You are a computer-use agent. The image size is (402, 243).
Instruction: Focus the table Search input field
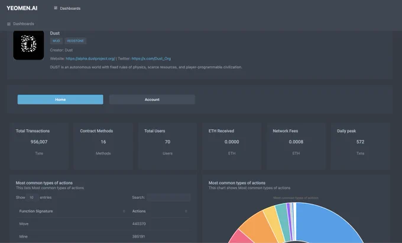click(168, 198)
